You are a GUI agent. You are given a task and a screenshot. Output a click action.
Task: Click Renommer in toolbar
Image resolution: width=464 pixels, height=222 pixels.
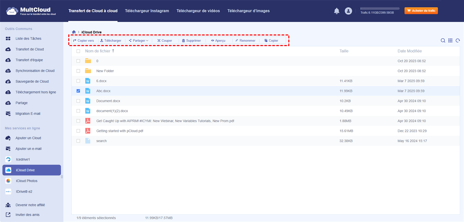point(245,40)
